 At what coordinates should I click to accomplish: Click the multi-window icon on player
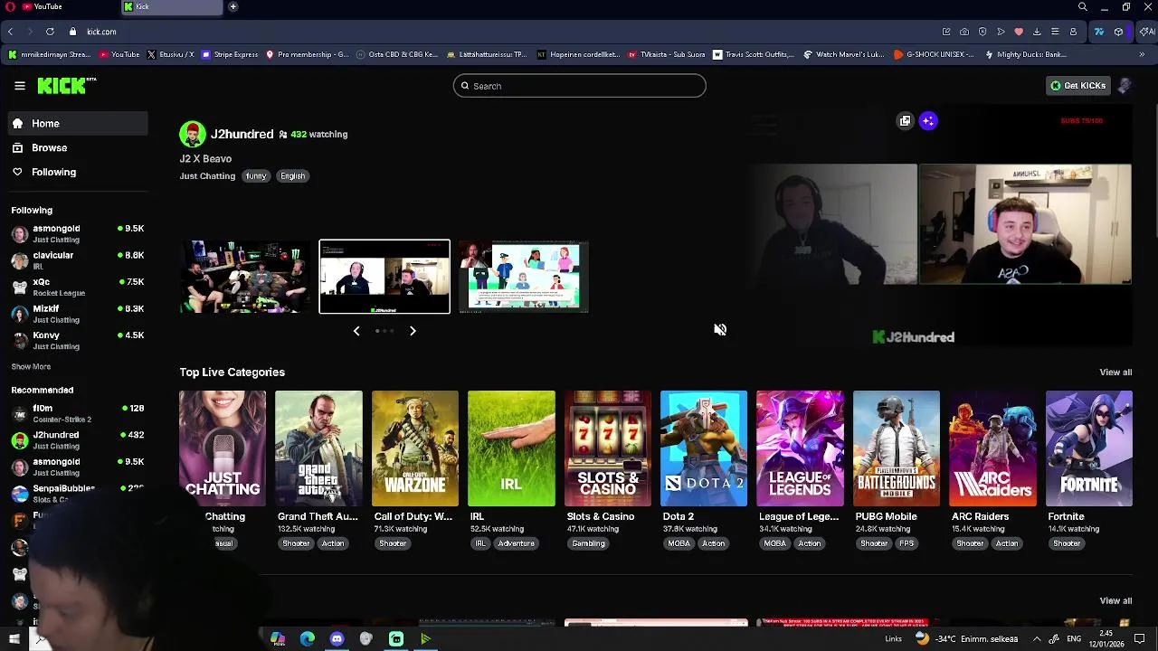coord(905,121)
